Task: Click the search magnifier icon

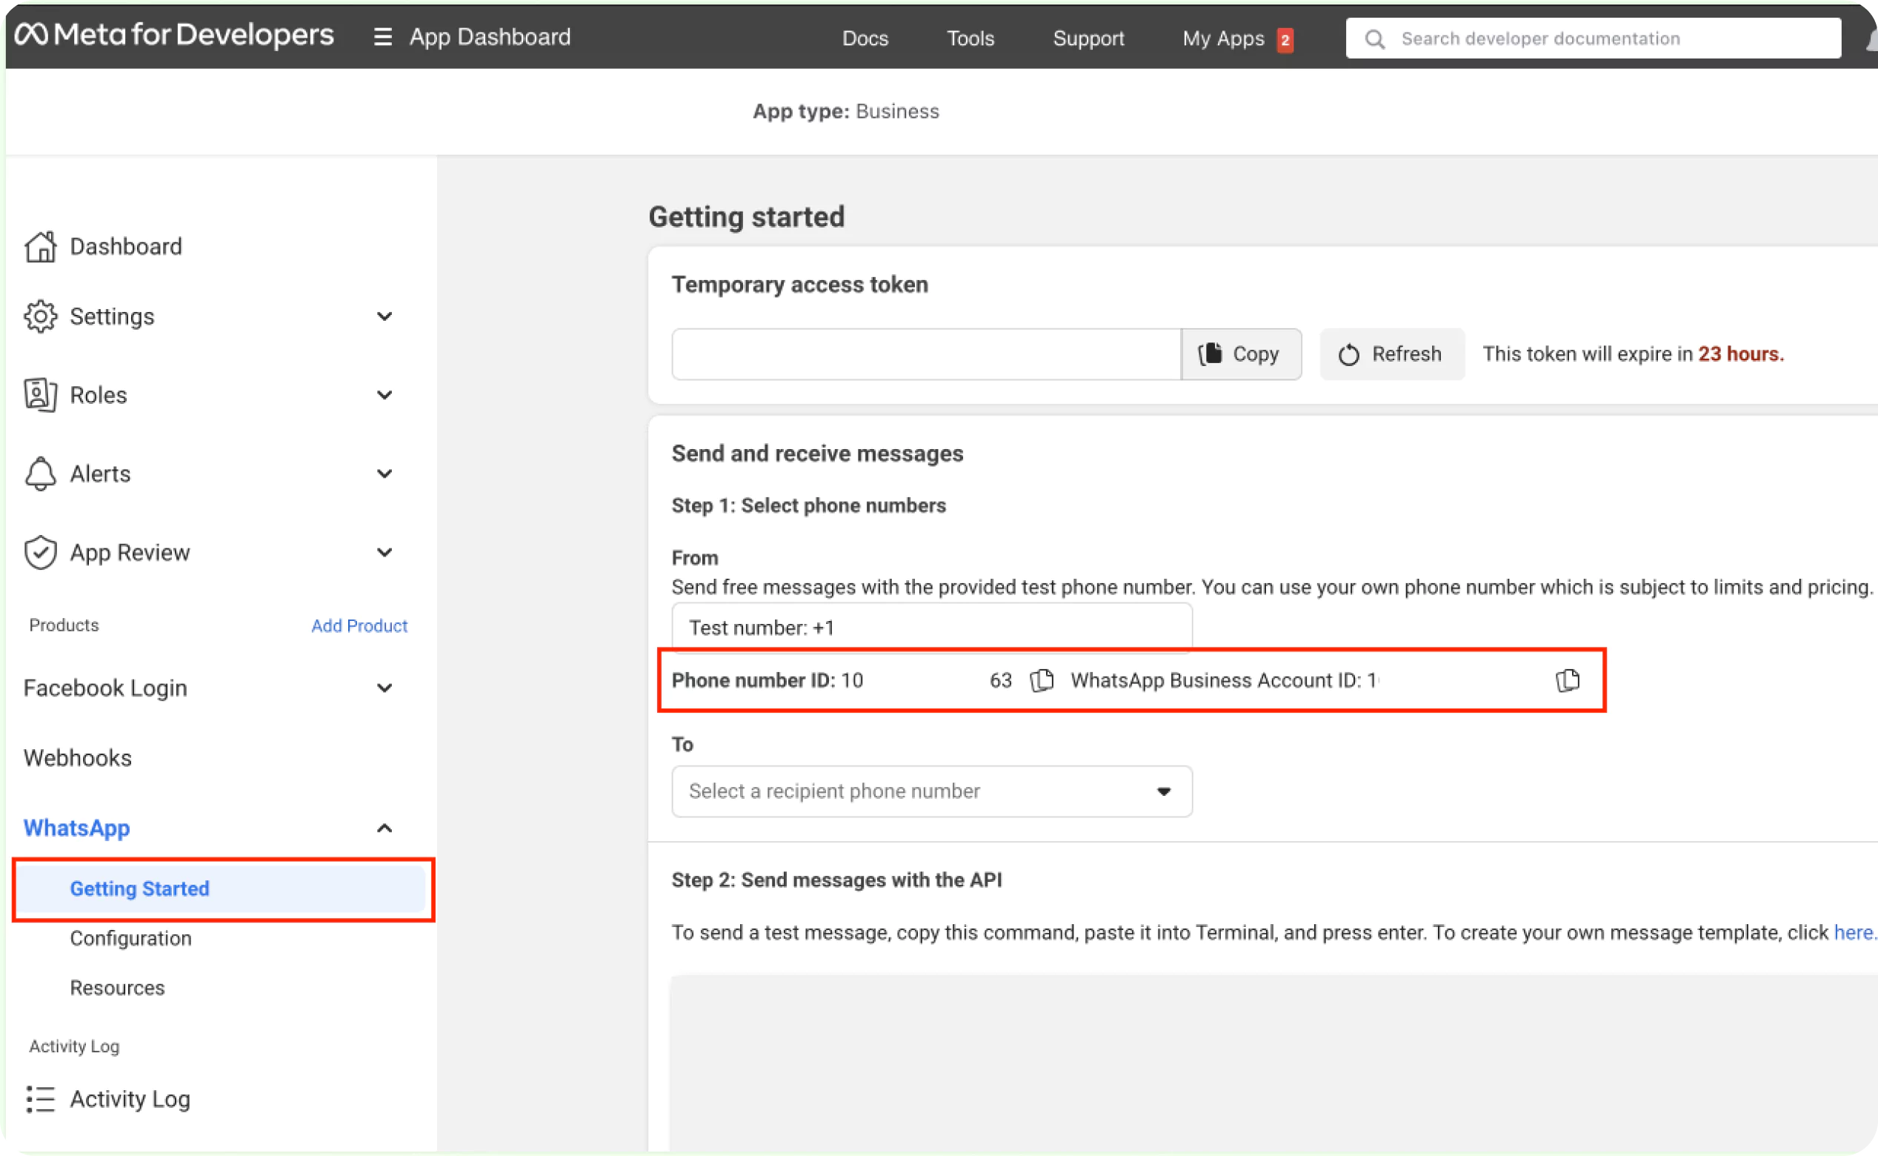Action: click(1374, 39)
